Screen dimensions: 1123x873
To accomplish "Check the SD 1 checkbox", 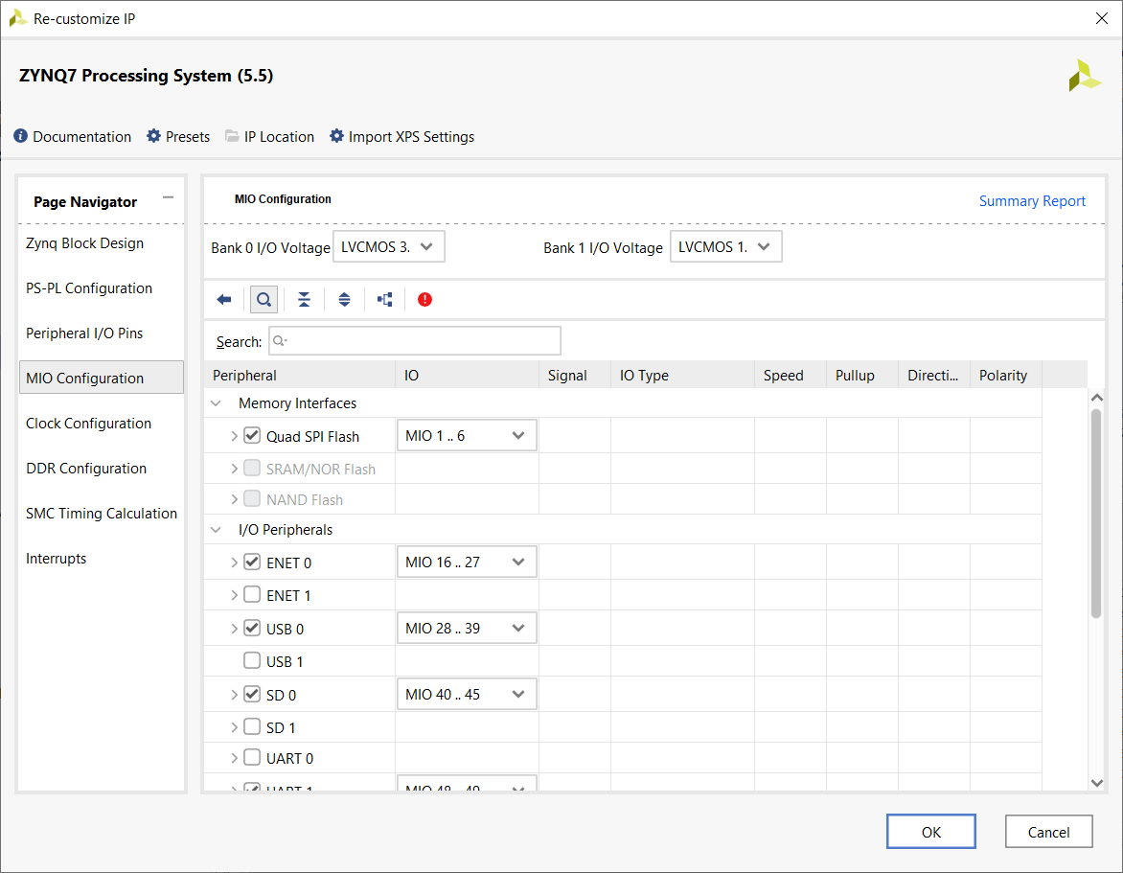I will tap(252, 727).
